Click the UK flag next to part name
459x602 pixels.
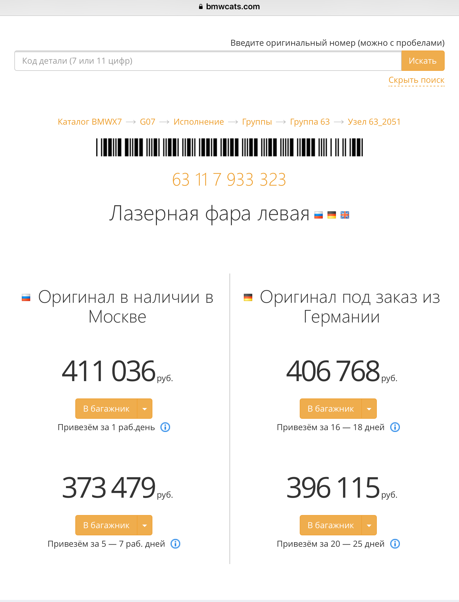(345, 215)
